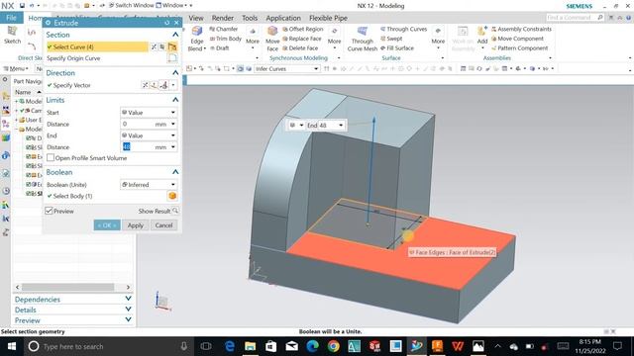This screenshot has width=634, height=356.
Task: Click the Curve rule folder icon in Section
Action: (172, 46)
